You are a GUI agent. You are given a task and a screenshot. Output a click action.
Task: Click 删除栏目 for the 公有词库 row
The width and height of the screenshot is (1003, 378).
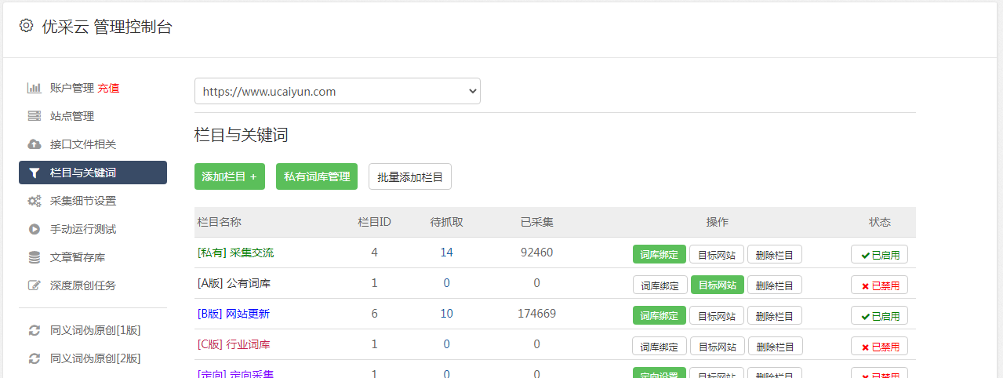click(x=775, y=284)
